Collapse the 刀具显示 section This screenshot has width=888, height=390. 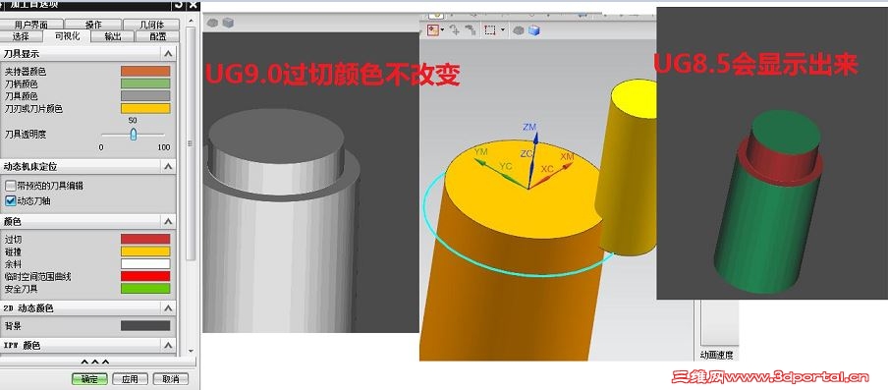168,53
